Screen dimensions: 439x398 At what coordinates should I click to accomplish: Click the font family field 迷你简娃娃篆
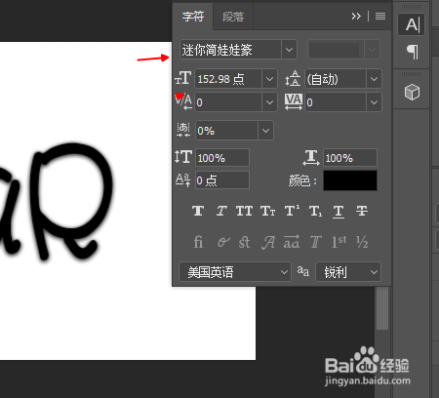point(230,50)
